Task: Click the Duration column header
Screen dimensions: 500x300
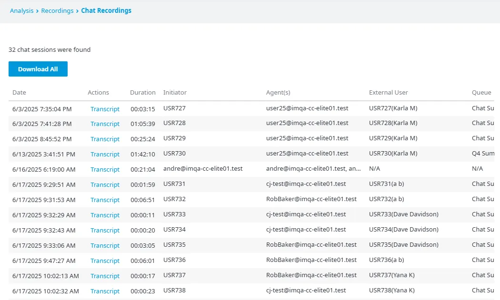Action: pyautogui.click(x=143, y=92)
